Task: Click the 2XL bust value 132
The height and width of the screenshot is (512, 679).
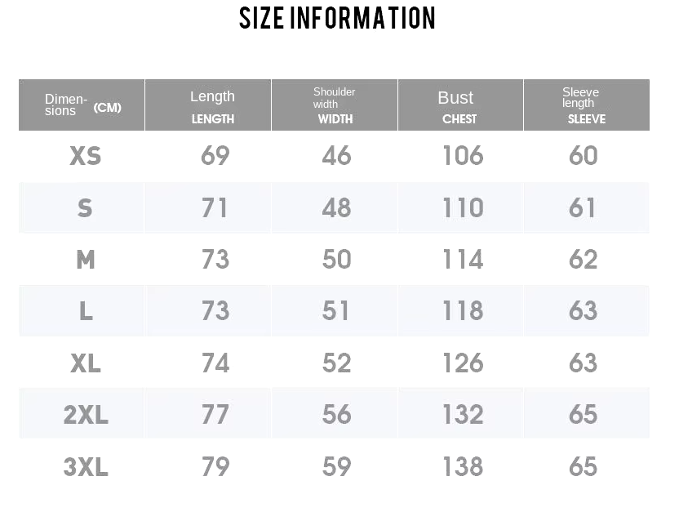Action: [x=463, y=415]
